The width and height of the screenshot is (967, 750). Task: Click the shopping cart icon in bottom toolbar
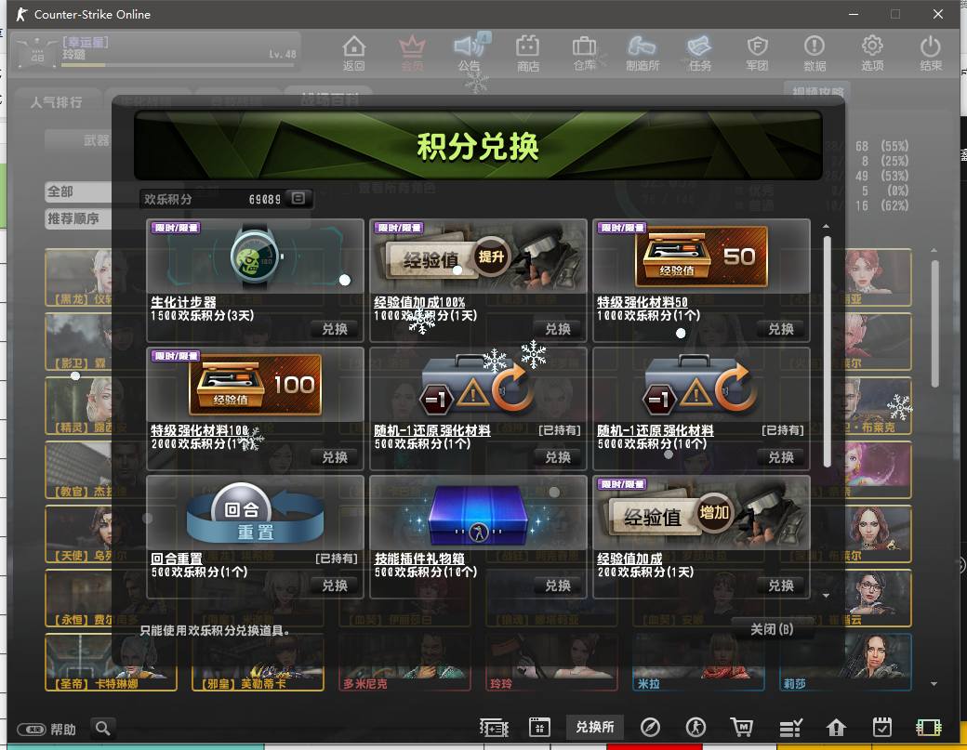point(741,727)
